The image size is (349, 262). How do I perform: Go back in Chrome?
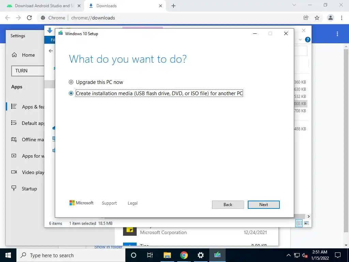(7, 18)
